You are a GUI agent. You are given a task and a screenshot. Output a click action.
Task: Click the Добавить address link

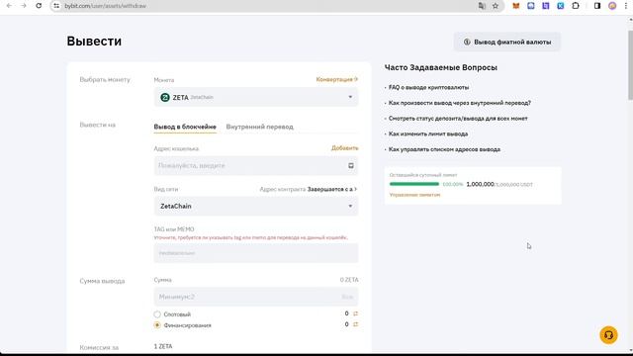[345, 148]
